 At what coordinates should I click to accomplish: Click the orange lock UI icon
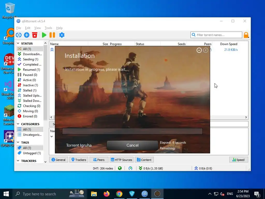[246, 35]
